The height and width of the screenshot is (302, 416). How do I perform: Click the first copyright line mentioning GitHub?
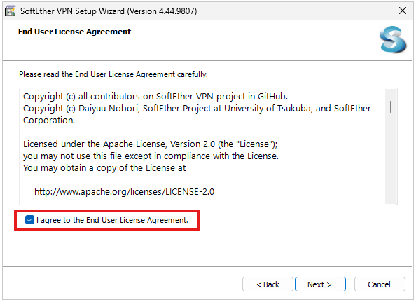[155, 96]
